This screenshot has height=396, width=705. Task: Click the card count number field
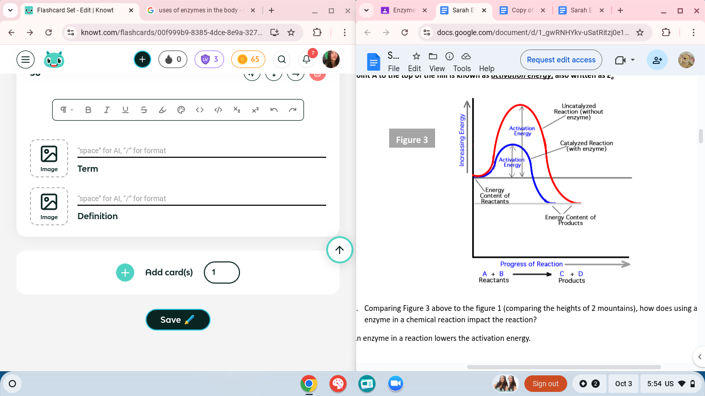[x=222, y=272]
